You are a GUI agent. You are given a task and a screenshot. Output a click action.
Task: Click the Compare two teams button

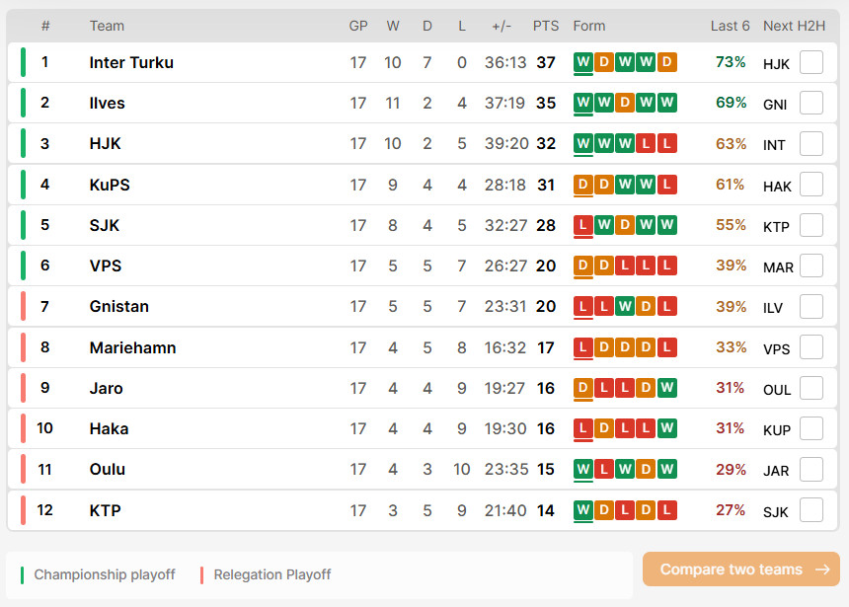[x=740, y=569]
